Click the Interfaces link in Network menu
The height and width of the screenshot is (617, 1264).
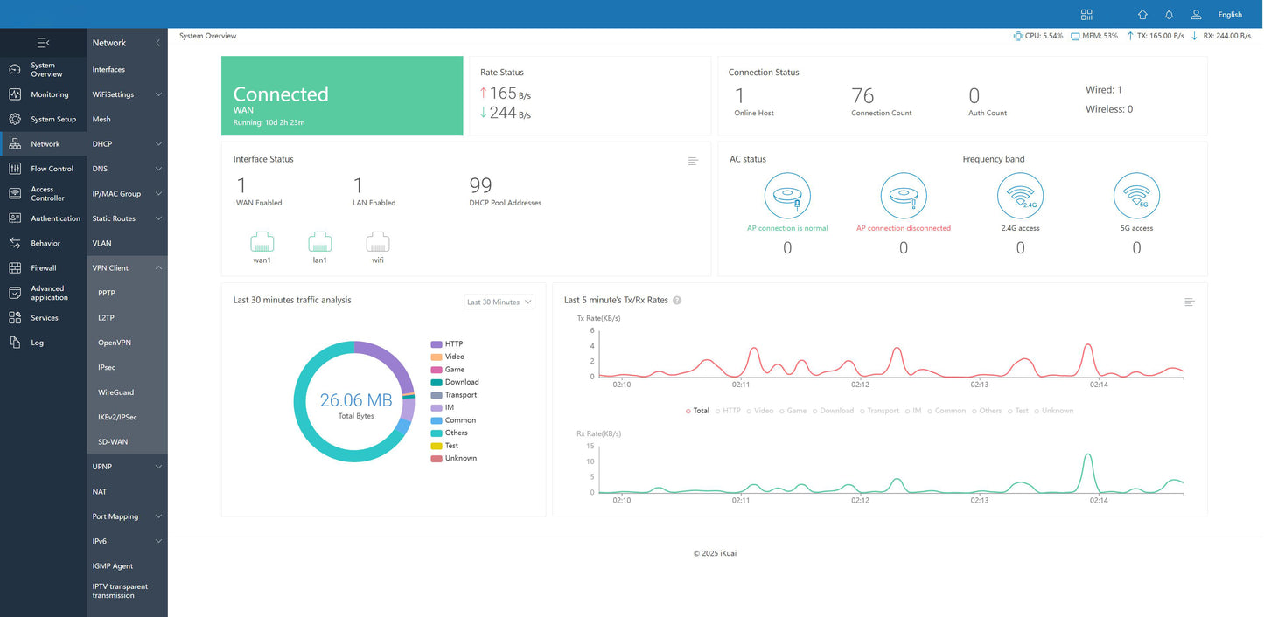point(108,69)
